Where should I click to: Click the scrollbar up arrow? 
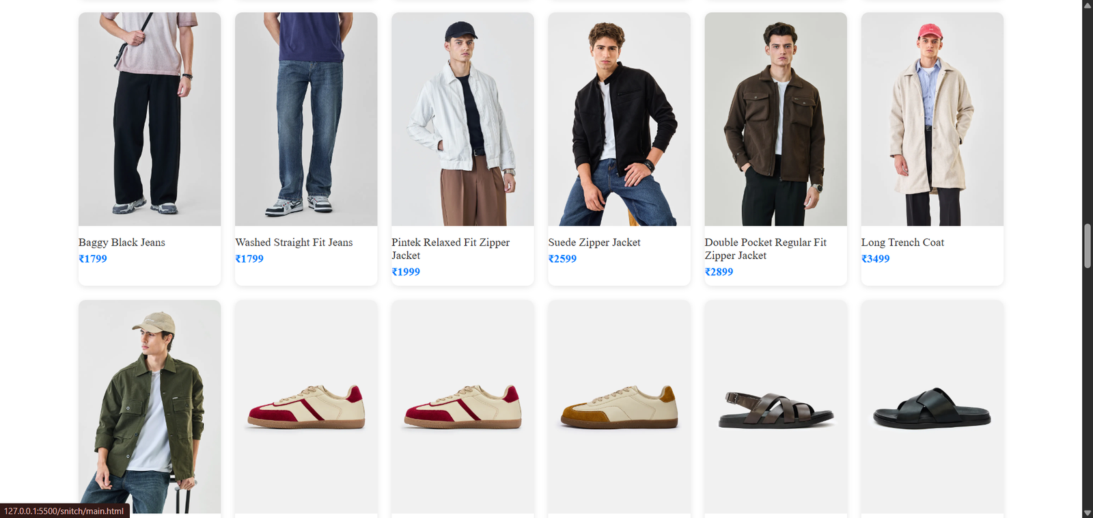[x=1087, y=5]
